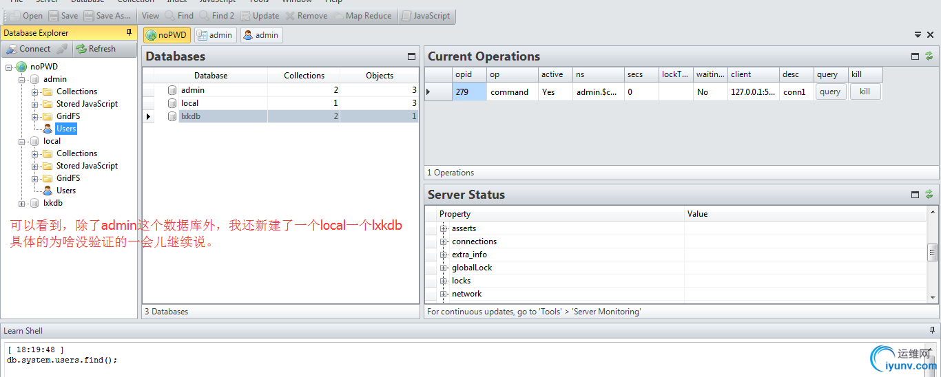
Task: Expand the connections property row
Action: (x=444, y=241)
